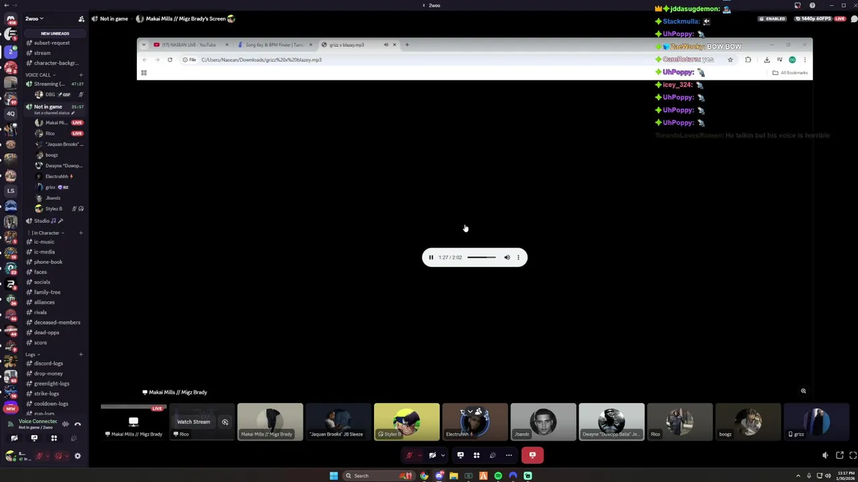This screenshot has width=858, height=482.
Task: Open Spotify from the Windows taskbar
Action: point(498,476)
